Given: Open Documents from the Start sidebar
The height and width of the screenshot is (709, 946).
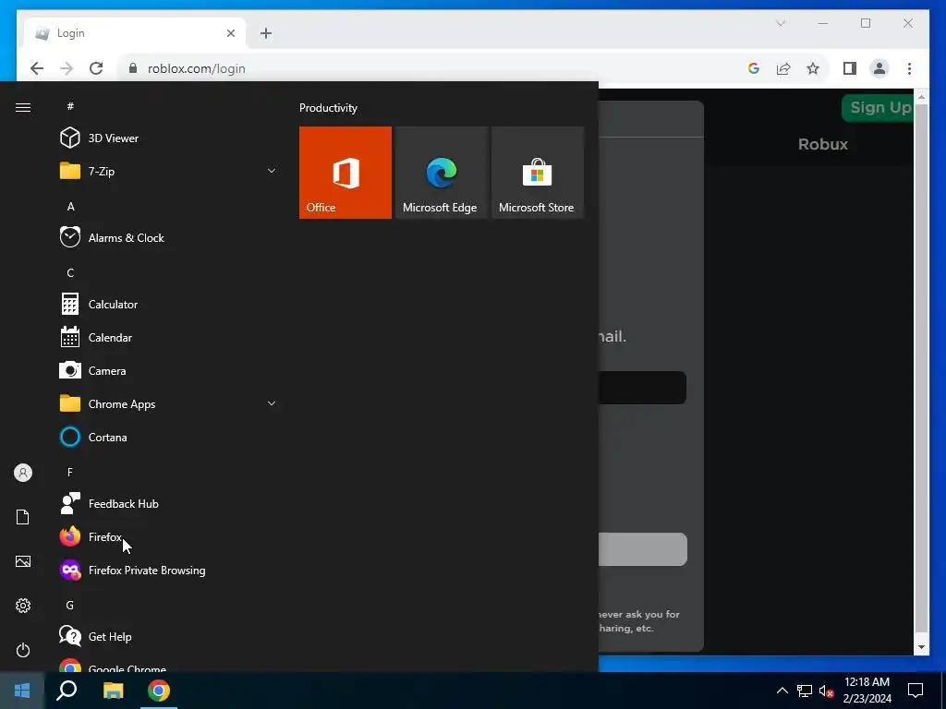Looking at the screenshot, I should [x=23, y=517].
